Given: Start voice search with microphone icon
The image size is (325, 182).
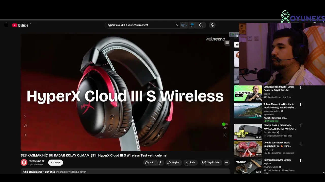Looking at the screenshot, I should (212, 25).
